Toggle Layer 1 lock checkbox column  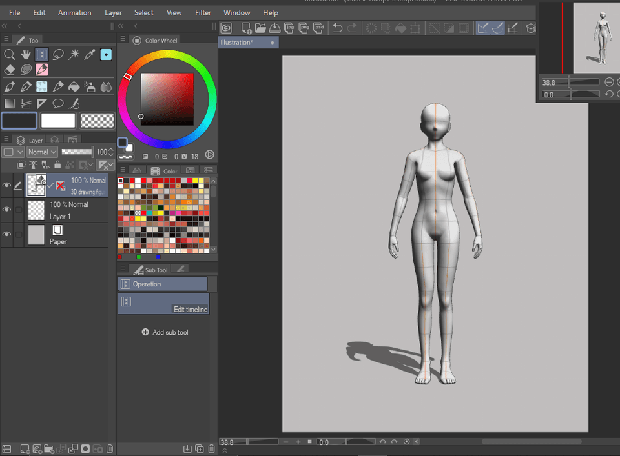(19, 210)
